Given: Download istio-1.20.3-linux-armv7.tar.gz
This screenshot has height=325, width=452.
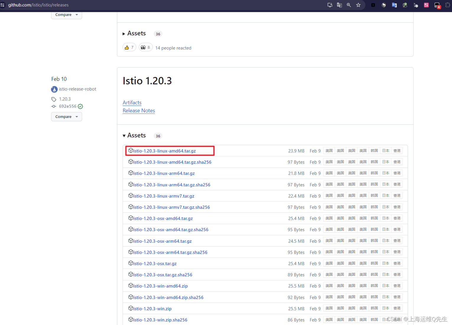Looking at the screenshot, I should pyautogui.click(x=164, y=196).
